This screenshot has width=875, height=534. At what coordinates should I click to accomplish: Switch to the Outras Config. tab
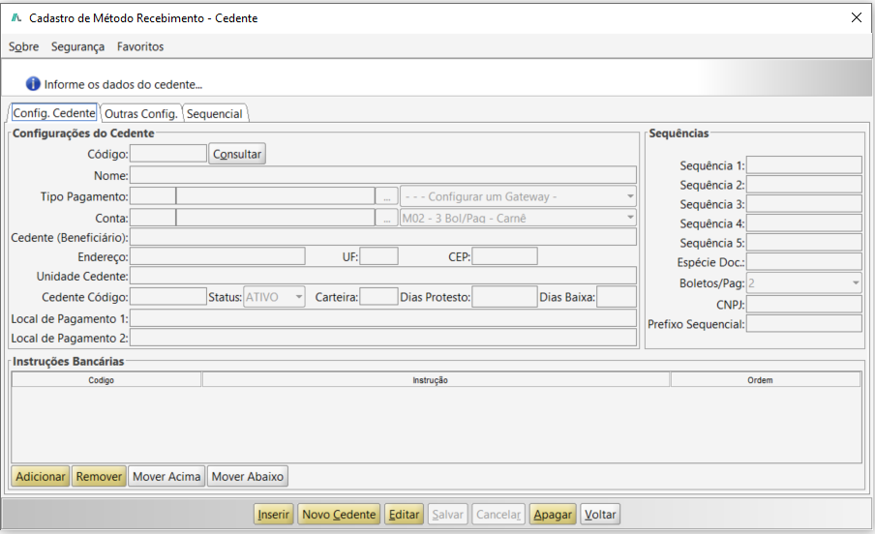pyautogui.click(x=141, y=113)
